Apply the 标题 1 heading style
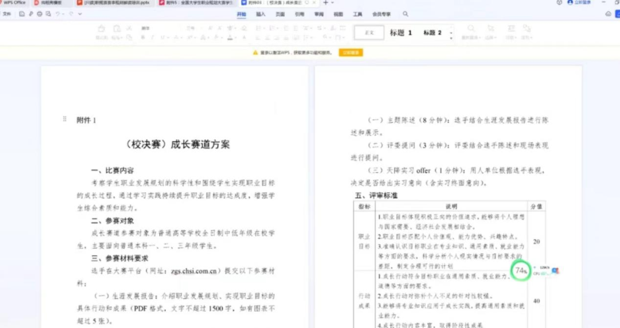 (401, 33)
